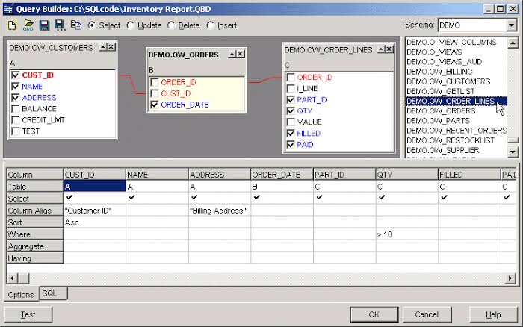This screenshot has height=327, width=523.
Task: Open the Schema dropdown
Action: 511,25
